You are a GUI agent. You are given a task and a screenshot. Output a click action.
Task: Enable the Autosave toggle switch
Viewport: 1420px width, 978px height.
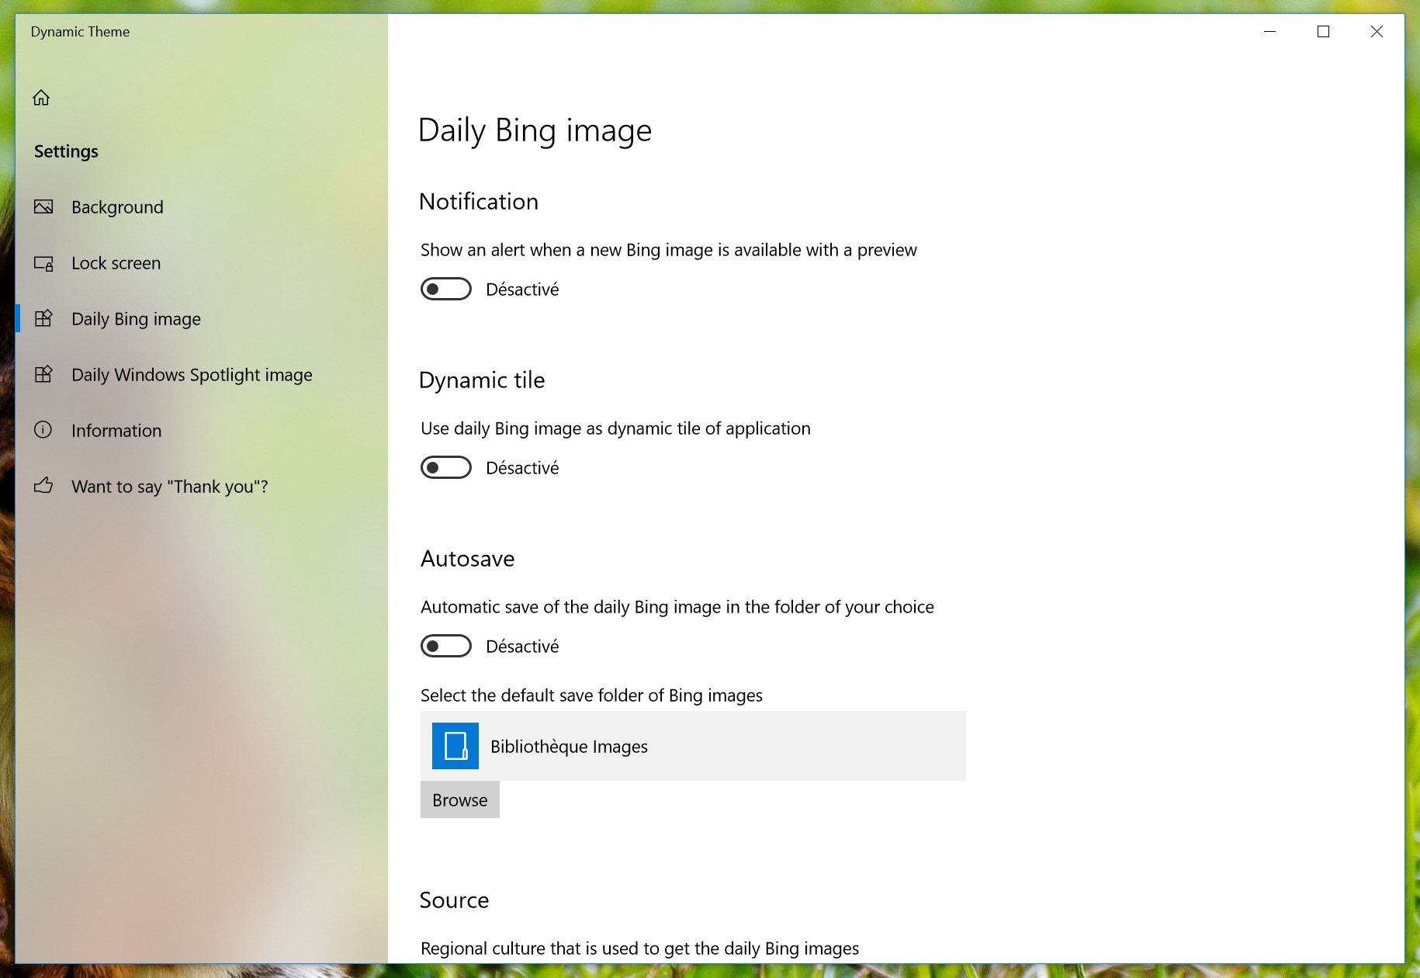[x=446, y=646]
